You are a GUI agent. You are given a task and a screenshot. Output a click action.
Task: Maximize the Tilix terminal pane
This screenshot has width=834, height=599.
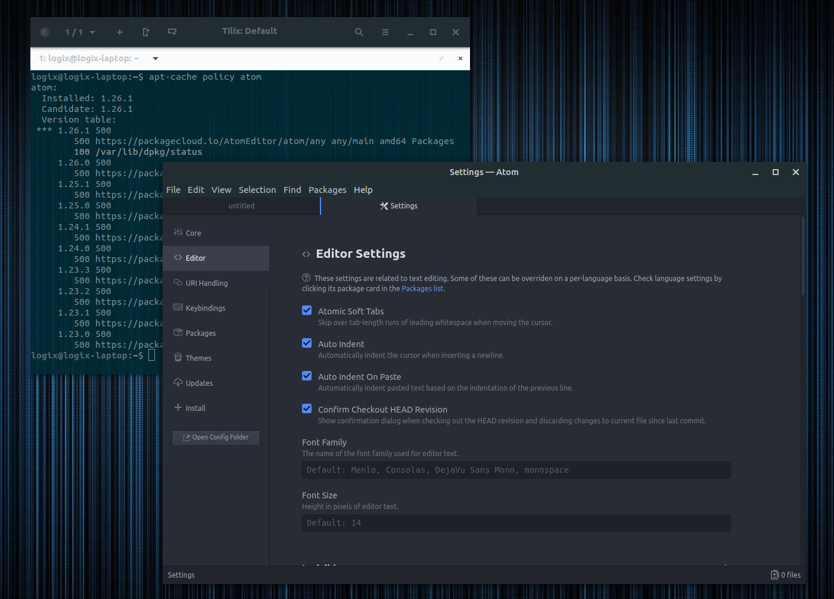(441, 58)
